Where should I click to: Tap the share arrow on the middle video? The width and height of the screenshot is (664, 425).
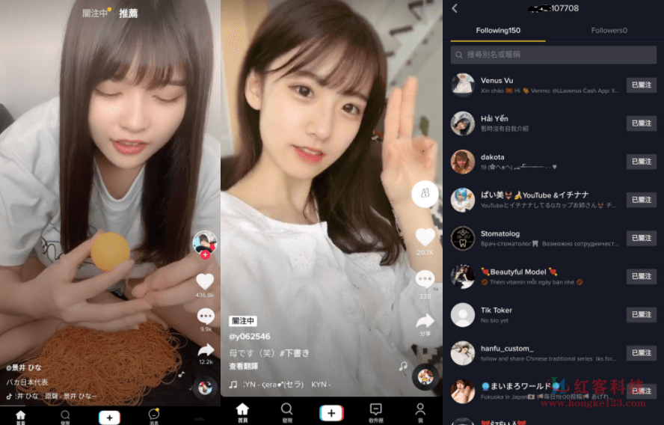[425, 322]
